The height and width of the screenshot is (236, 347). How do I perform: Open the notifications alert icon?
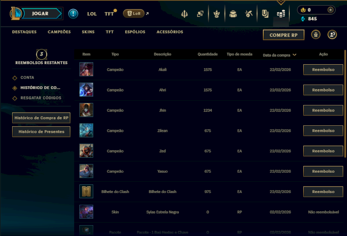point(73,14)
